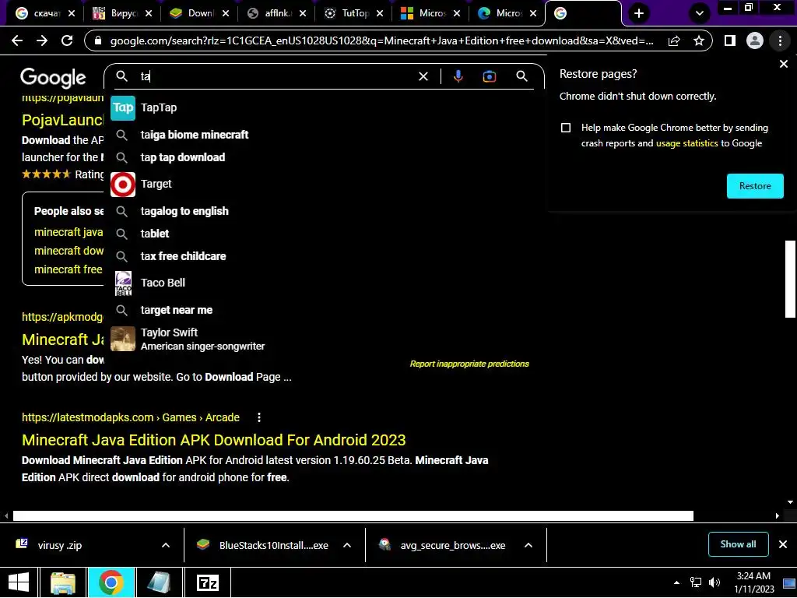Click in the Google search input field
The image size is (797, 598).
[x=275, y=76]
